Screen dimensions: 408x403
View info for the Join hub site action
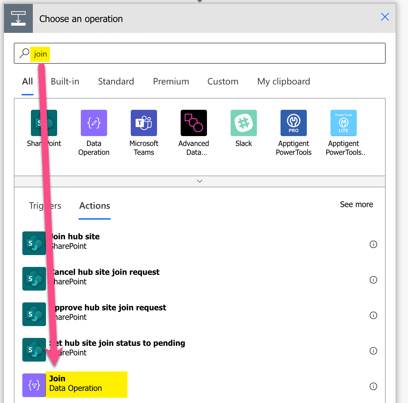pos(373,244)
